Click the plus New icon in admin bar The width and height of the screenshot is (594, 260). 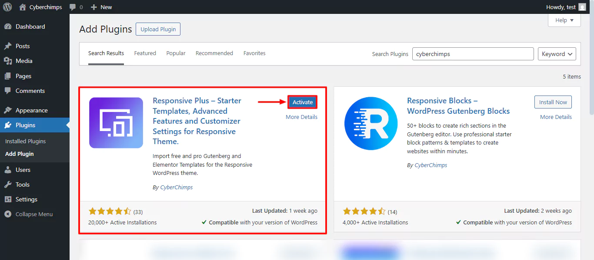click(93, 7)
